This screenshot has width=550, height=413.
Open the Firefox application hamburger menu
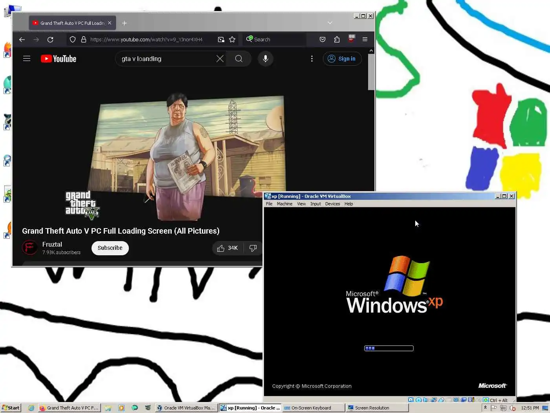[365, 39]
